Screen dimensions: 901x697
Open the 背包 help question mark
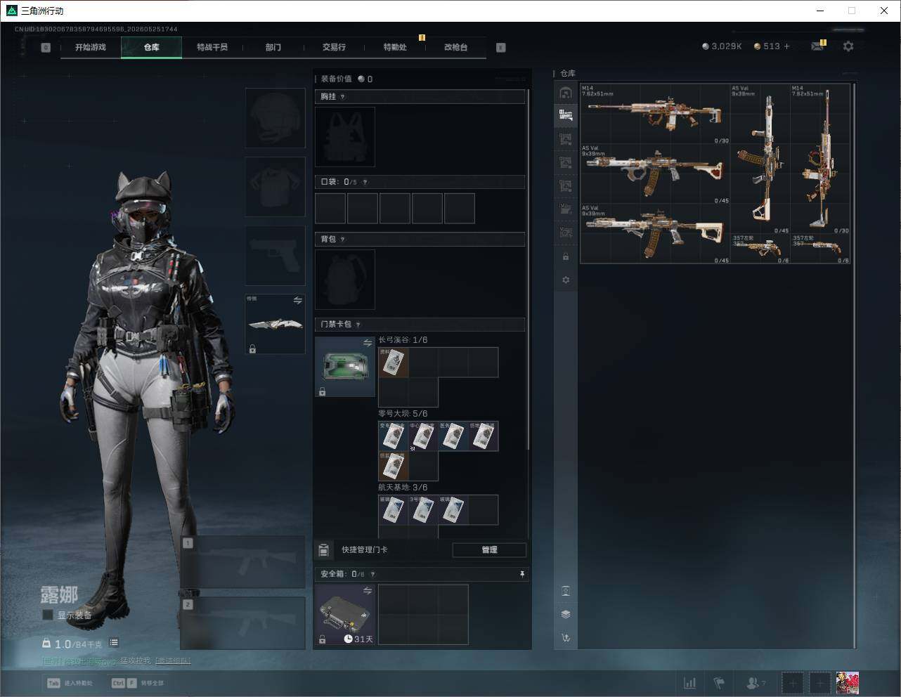342,240
